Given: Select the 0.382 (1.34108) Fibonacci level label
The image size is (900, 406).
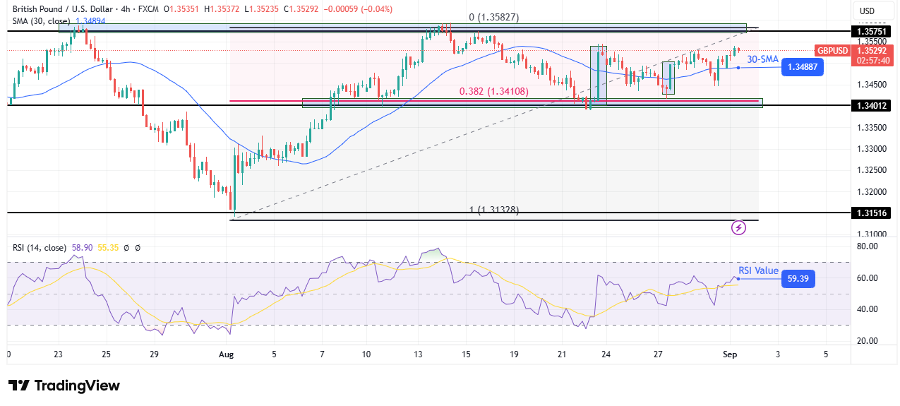Looking at the screenshot, I should tap(493, 91).
